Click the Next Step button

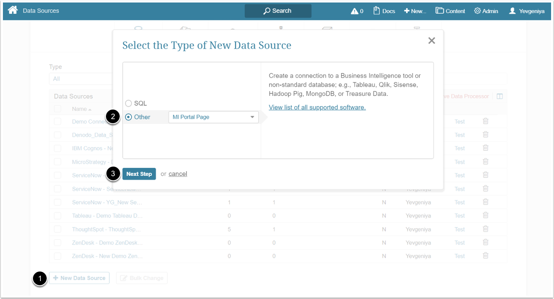139,174
